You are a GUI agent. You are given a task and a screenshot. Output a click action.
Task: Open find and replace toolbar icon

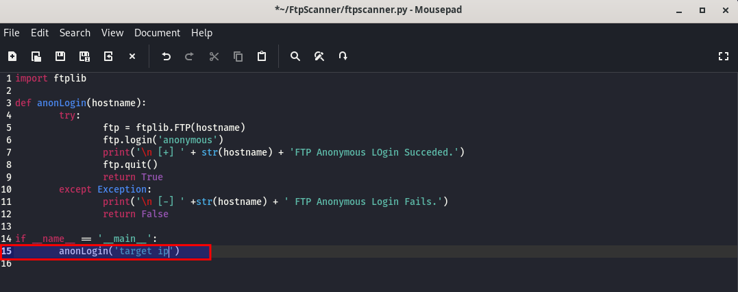point(319,56)
